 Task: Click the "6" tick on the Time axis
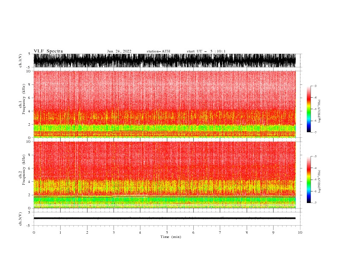193,232
